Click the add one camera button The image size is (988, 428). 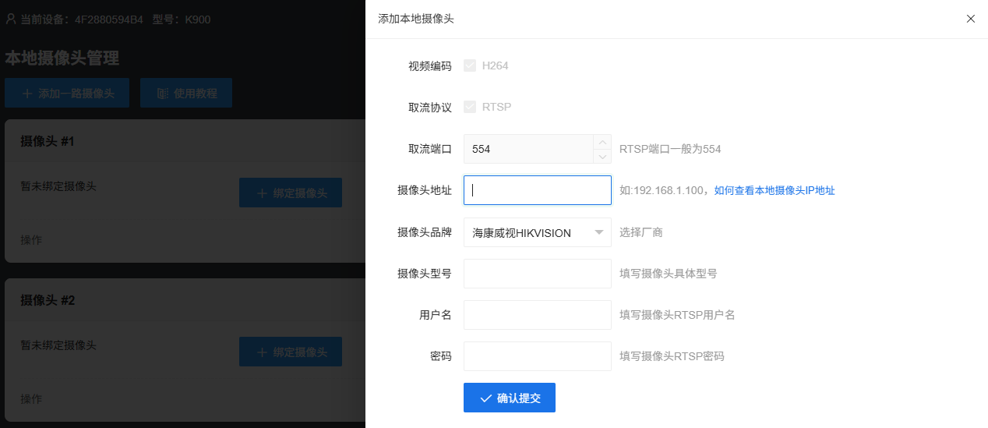click(68, 94)
